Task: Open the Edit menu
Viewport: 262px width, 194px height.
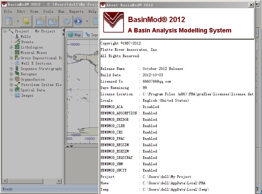Action: coord(21,11)
